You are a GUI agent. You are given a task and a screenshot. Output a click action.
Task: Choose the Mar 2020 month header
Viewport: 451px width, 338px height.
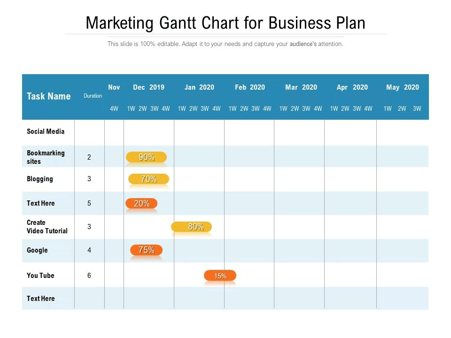301,87
